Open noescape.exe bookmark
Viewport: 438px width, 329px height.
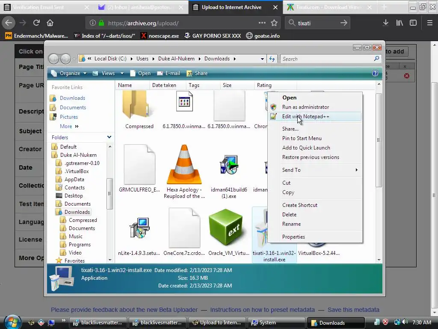click(160, 36)
